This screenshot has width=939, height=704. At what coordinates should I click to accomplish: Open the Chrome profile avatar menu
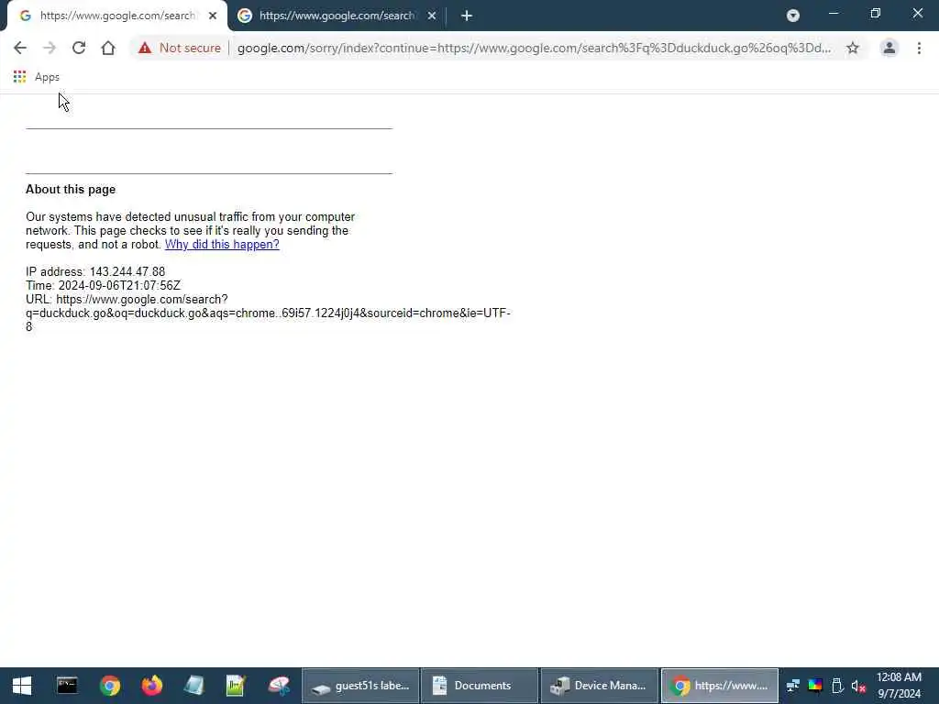889,48
